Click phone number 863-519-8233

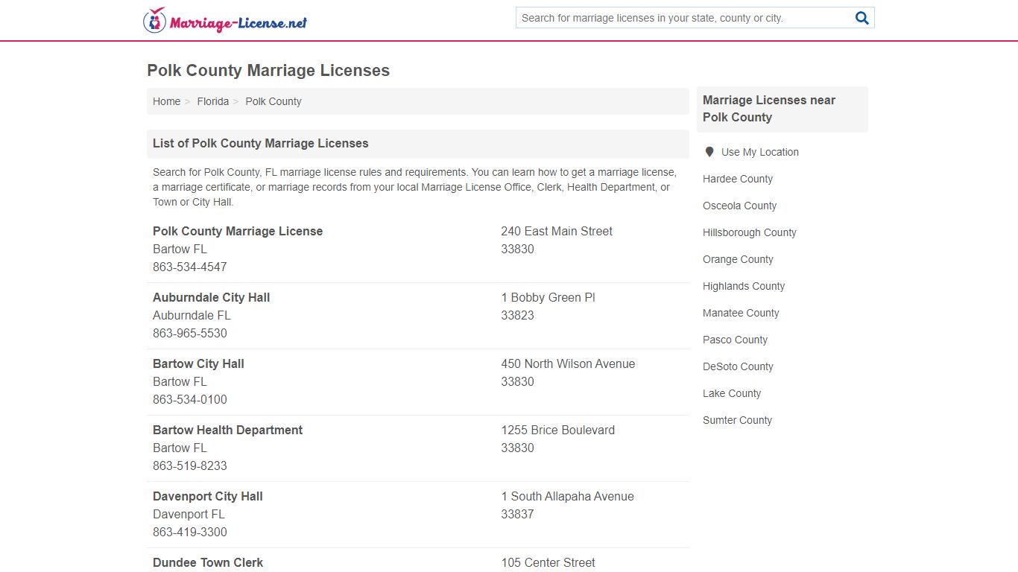[x=189, y=465]
